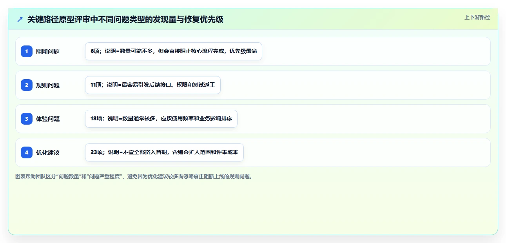Select the number 3 badge for 体验问题
The width and height of the screenshot is (506, 243).
point(27,119)
